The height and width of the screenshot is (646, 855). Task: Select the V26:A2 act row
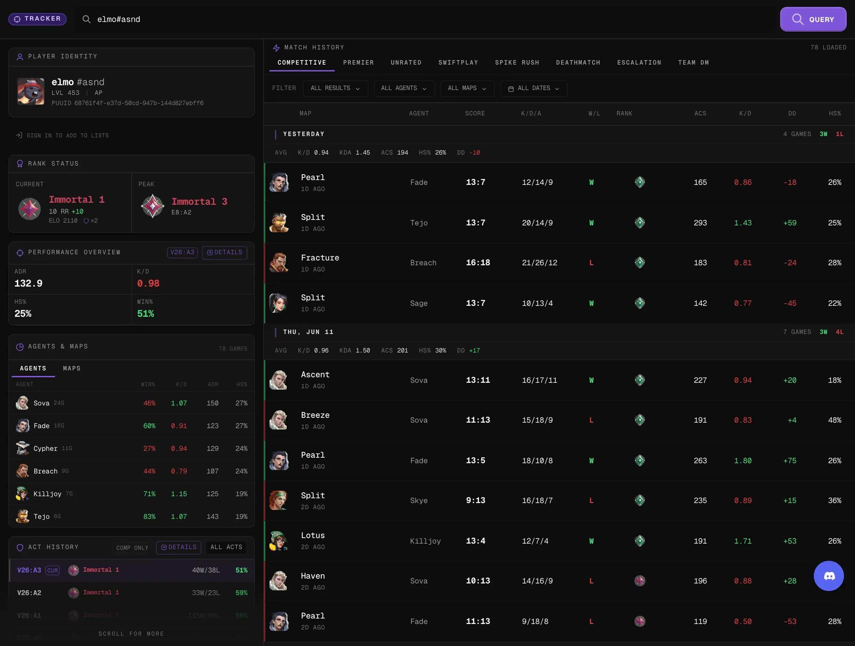tap(131, 593)
